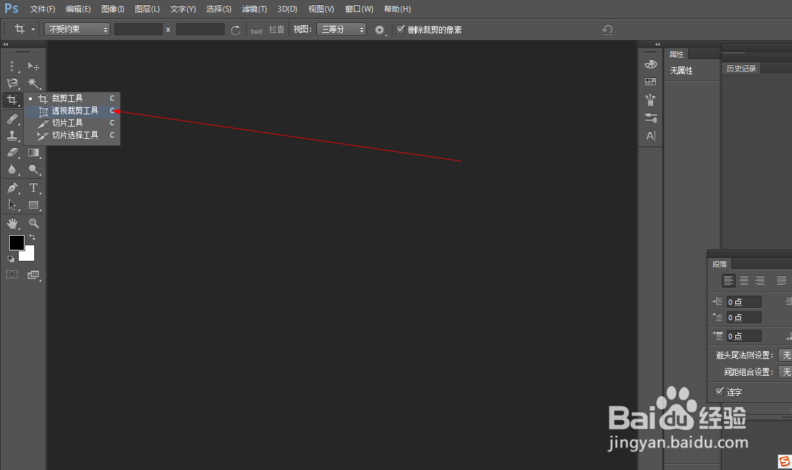792x470 pixels.
Task: Open the Character panel A icon
Action: pyautogui.click(x=651, y=136)
